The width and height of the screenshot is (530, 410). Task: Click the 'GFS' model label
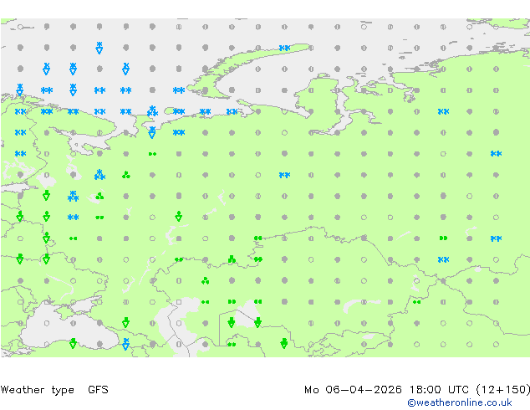coord(98,390)
